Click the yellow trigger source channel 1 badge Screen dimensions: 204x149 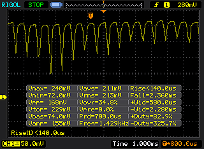[x=167, y=5]
